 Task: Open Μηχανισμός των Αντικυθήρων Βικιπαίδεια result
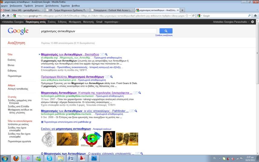[x=70, y=54]
